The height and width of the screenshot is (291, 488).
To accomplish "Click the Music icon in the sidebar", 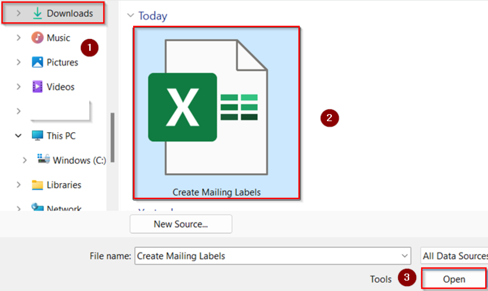I will 37,37.
